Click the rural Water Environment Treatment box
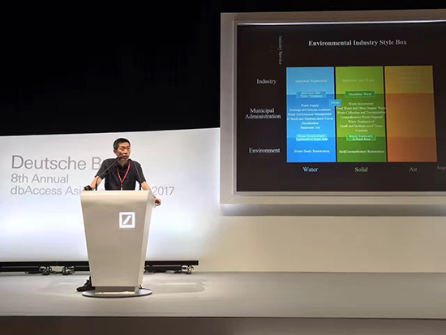446x335 pixels. (x=311, y=137)
